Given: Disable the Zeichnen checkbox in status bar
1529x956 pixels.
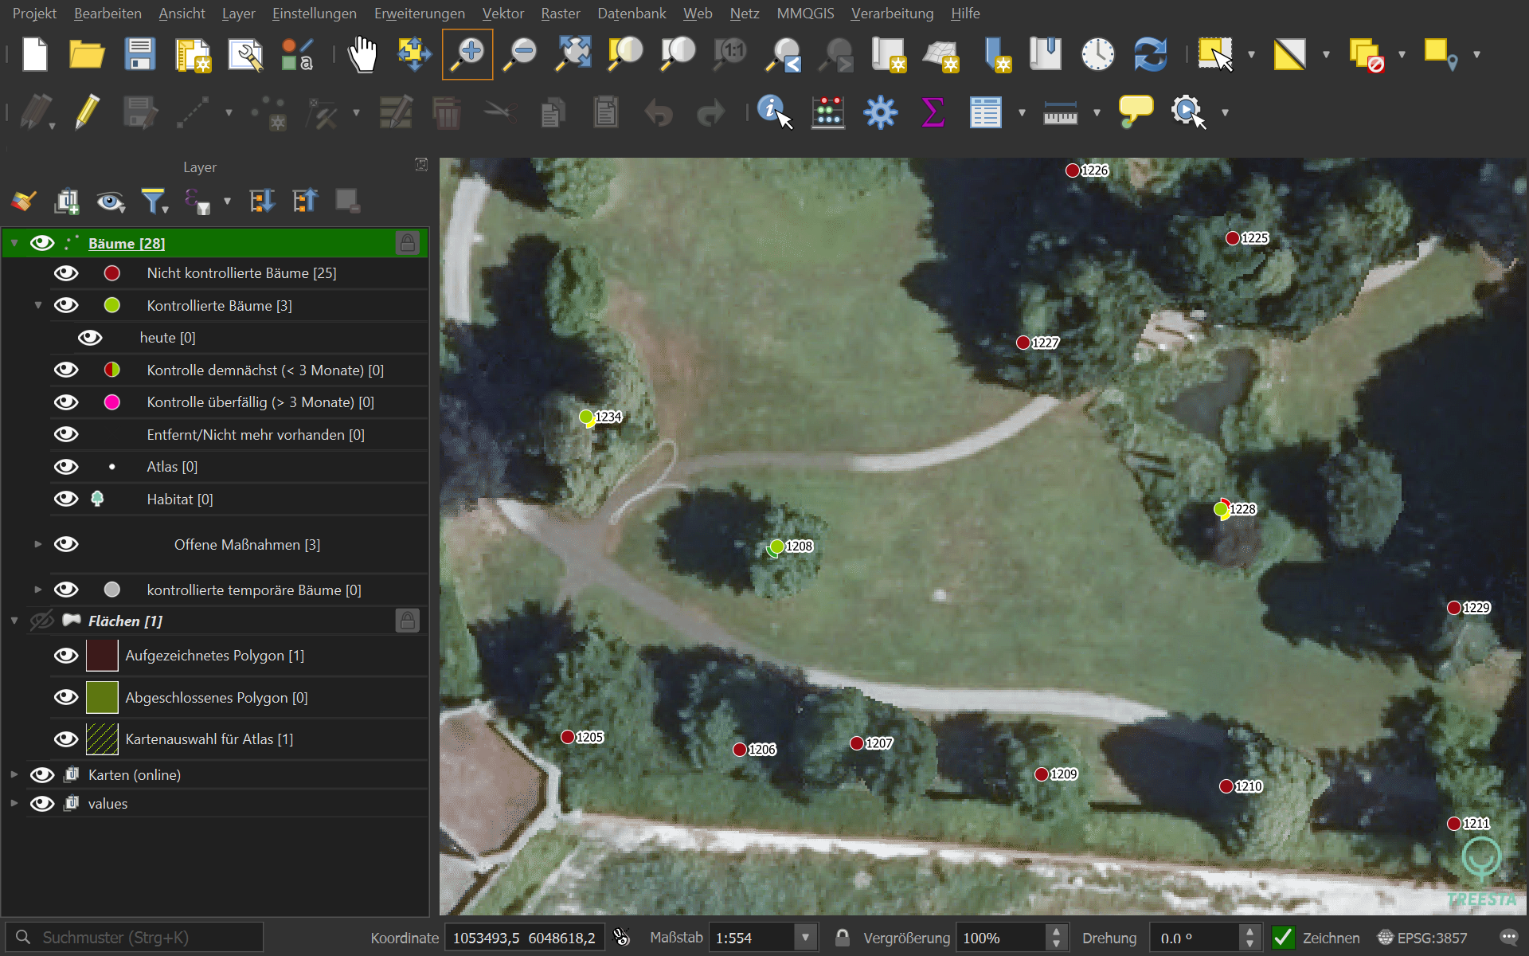Looking at the screenshot, I should pyautogui.click(x=1283, y=938).
